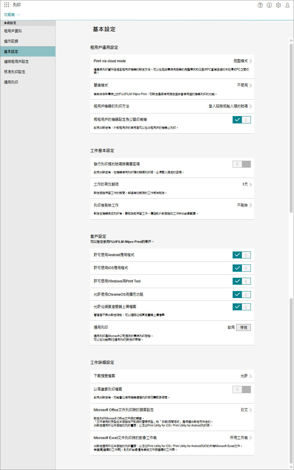This screenshot has height=470, width=294.
Task: Open 列印後刪除工作 不刪除 setting
Action: (244, 205)
